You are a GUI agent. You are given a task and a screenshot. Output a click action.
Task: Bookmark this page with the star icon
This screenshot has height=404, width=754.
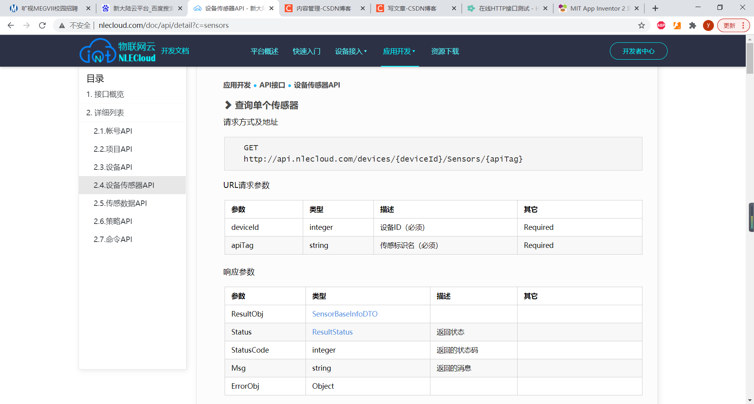[642, 25]
